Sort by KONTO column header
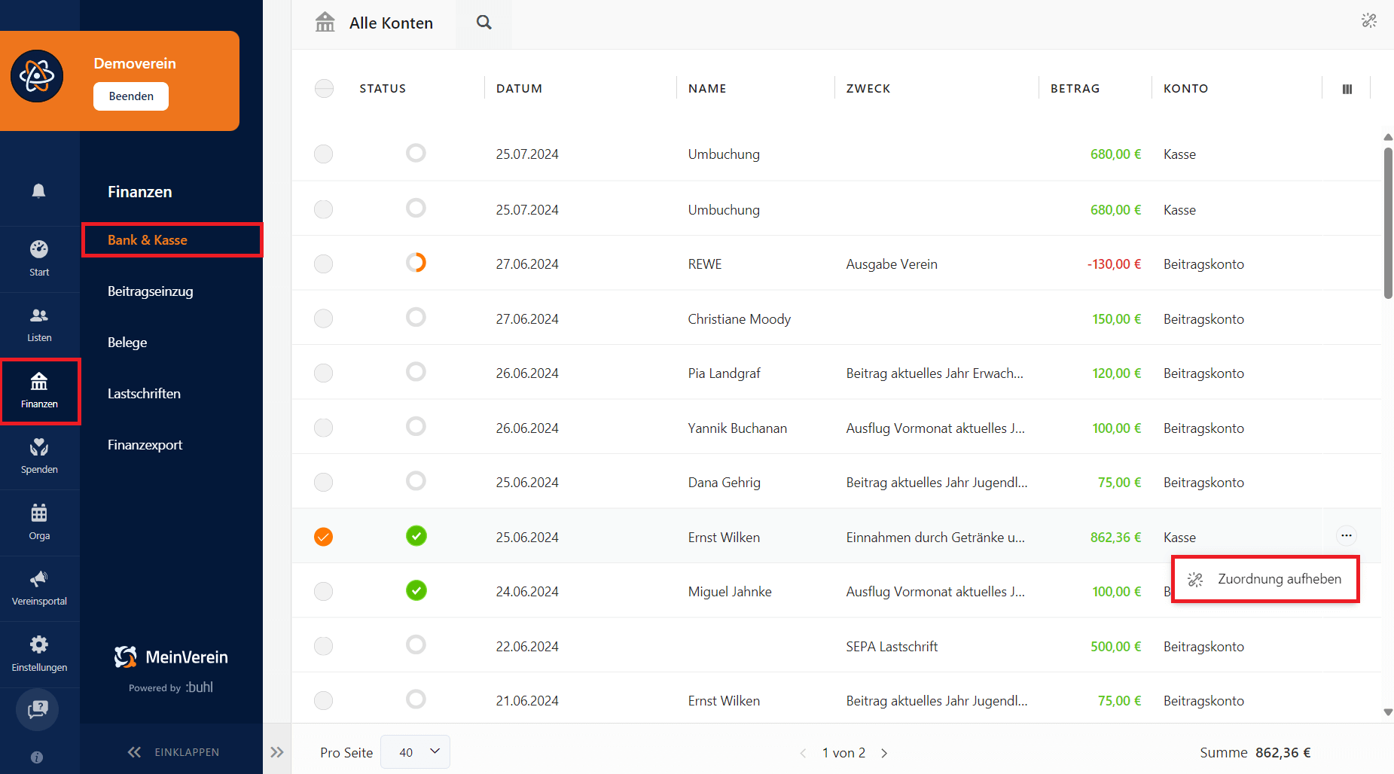 pyautogui.click(x=1185, y=89)
